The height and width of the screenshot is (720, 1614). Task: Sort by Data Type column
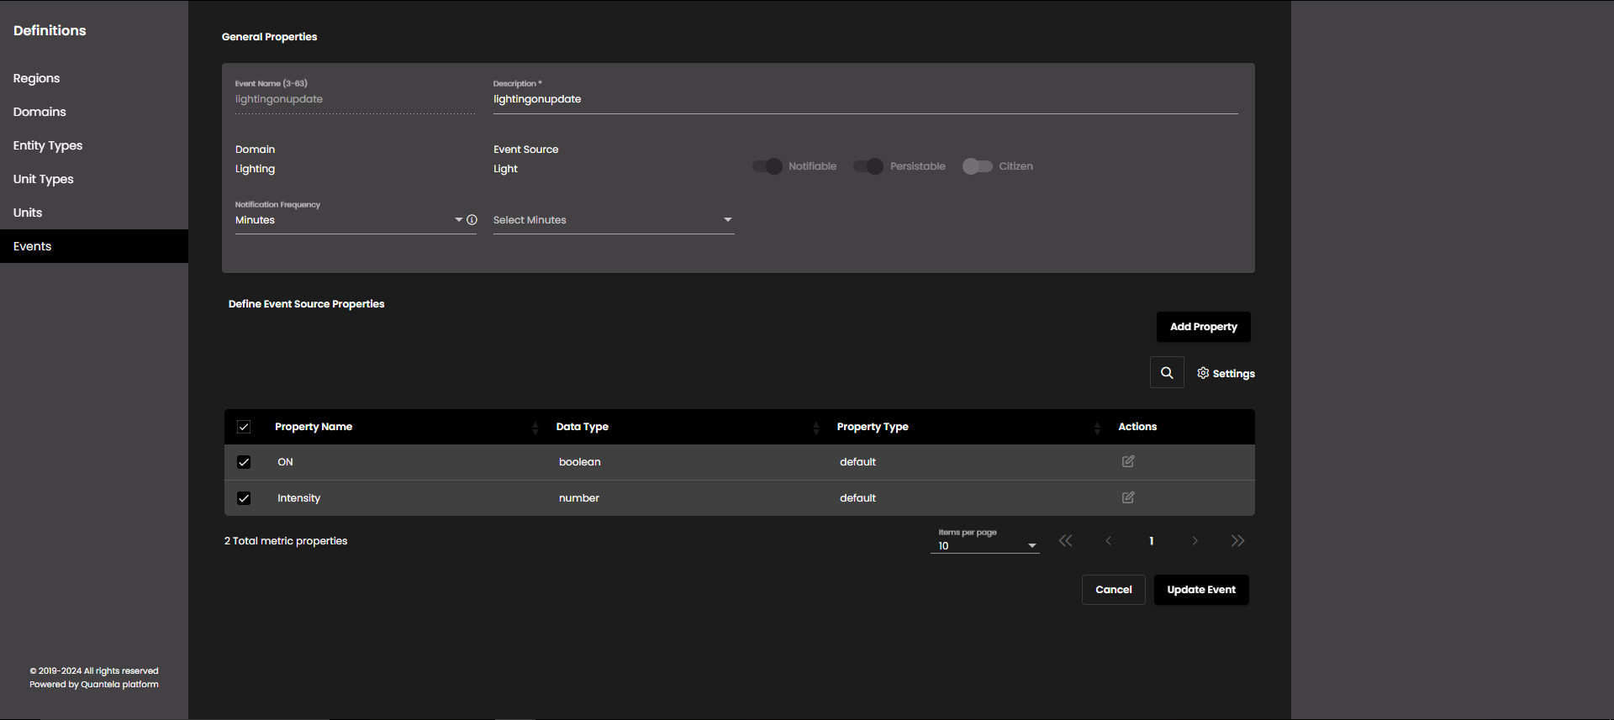(x=815, y=428)
